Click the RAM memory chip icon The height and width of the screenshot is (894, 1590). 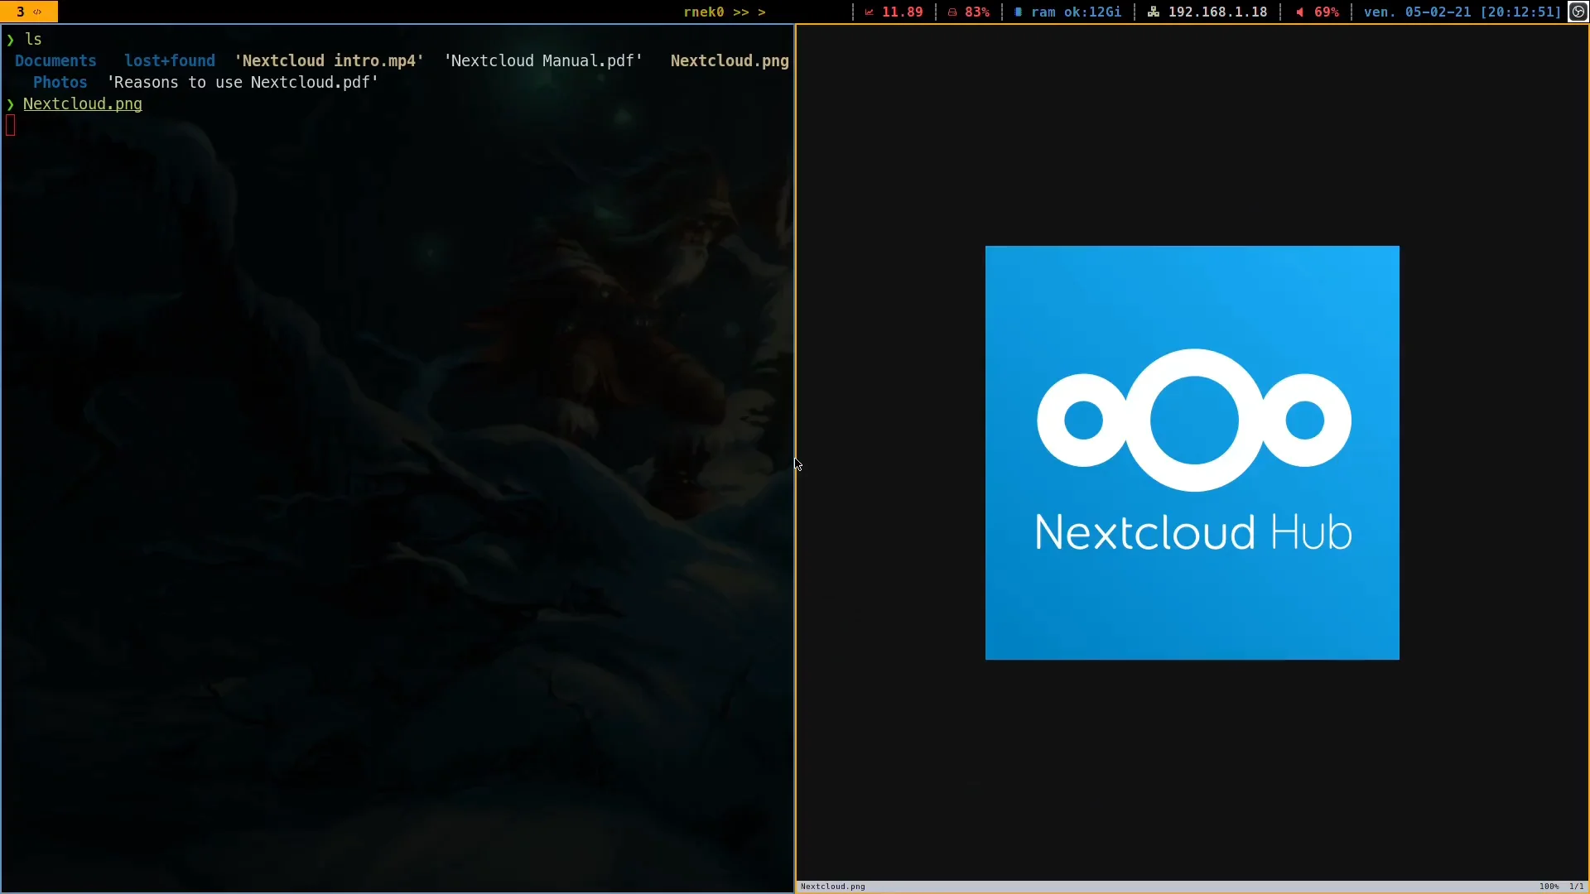tap(1018, 12)
